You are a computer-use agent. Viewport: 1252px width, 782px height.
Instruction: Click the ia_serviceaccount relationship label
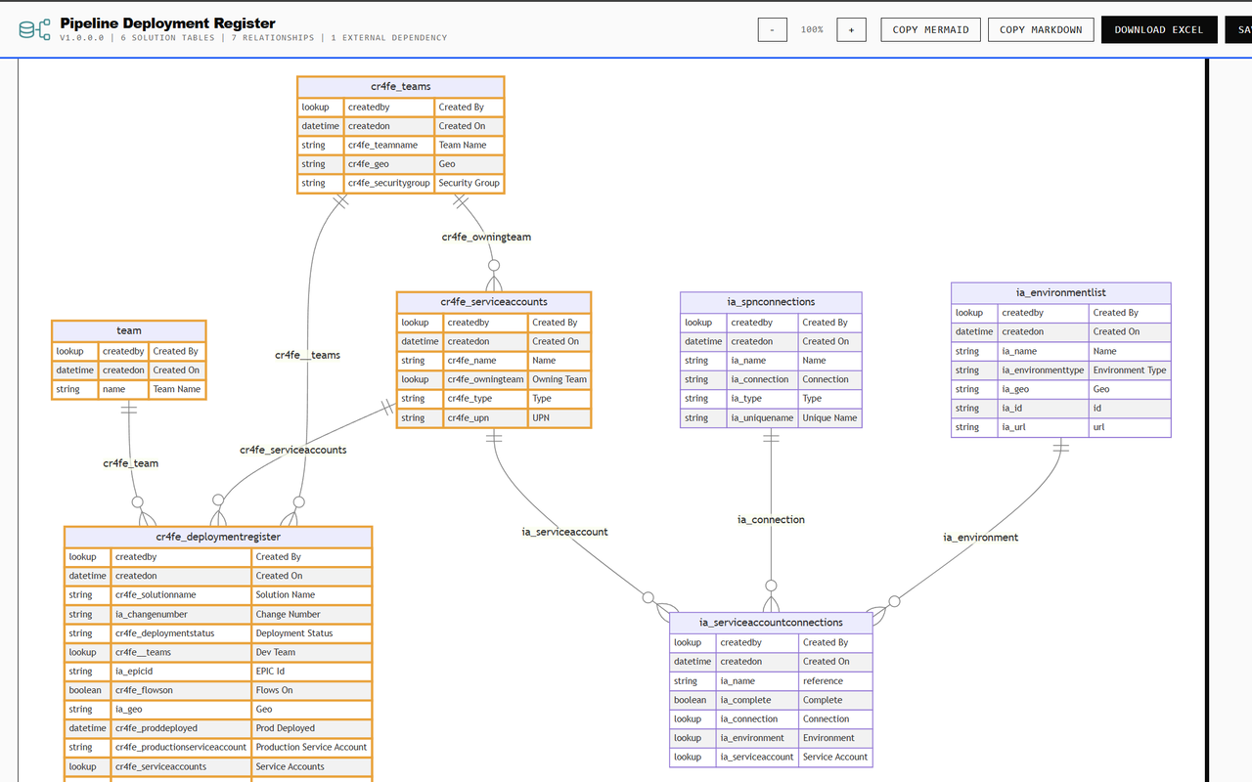tap(564, 532)
